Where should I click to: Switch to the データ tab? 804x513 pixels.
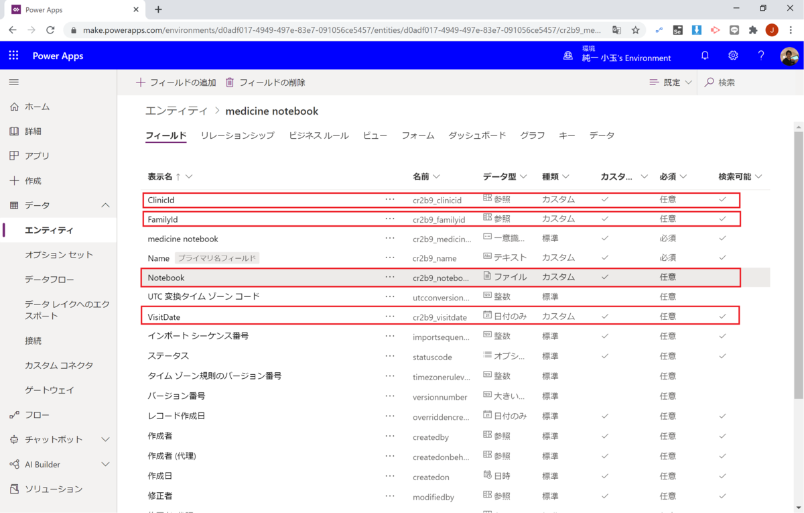602,135
